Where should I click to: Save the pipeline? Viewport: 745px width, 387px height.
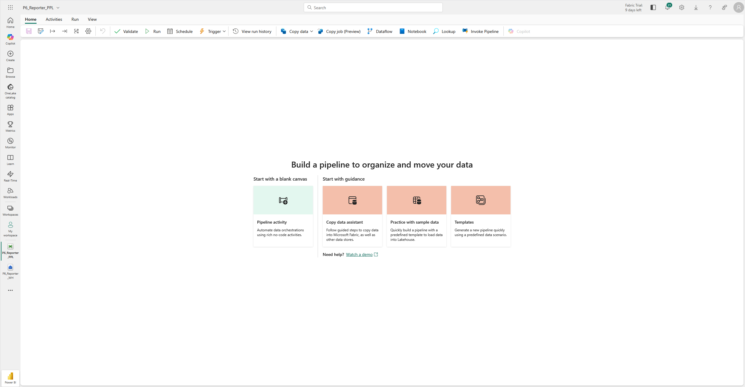click(29, 31)
